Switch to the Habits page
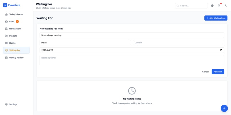The height and width of the screenshot is (115, 231). click(x=16, y=43)
